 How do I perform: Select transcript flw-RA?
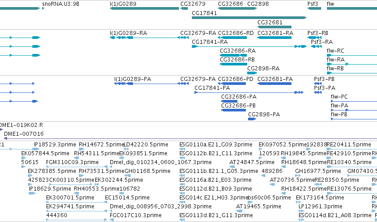336,60
